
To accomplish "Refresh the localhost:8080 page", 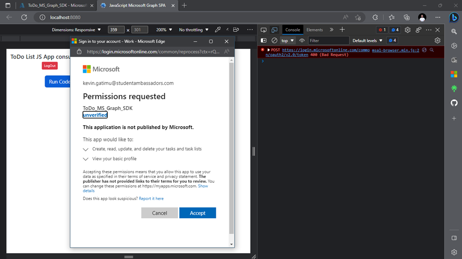I will (24, 17).
